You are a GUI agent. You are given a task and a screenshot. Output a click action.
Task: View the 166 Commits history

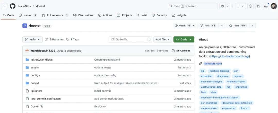pyautogui.click(x=181, y=51)
